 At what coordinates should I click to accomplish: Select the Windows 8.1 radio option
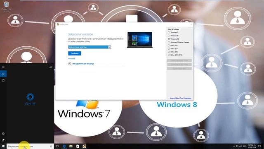(x=169, y=36)
